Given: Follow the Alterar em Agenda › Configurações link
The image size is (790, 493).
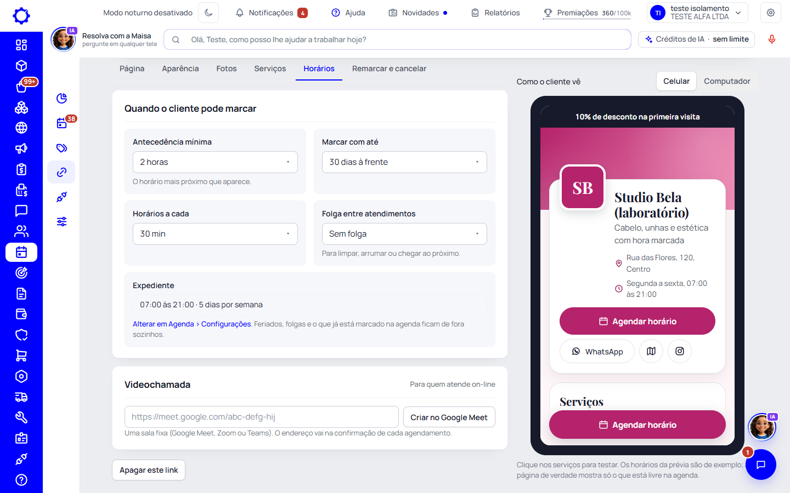Looking at the screenshot, I should pyautogui.click(x=192, y=324).
